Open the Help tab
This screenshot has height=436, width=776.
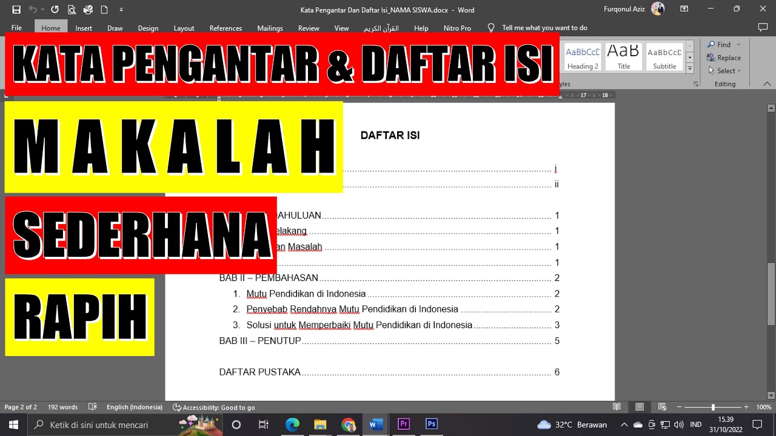(421, 28)
